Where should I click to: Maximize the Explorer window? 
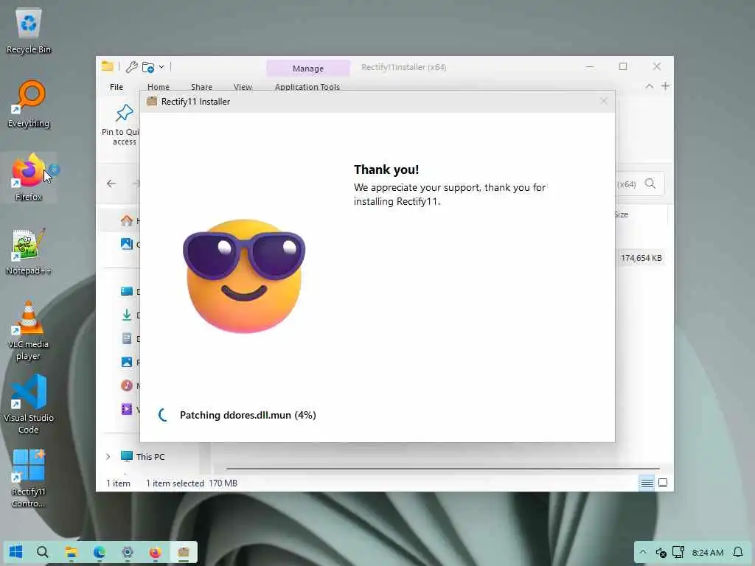click(622, 66)
